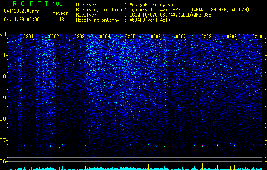This screenshot has height=170, width=267.
Task: Click time marker 0202
Action: pos(54,37)
